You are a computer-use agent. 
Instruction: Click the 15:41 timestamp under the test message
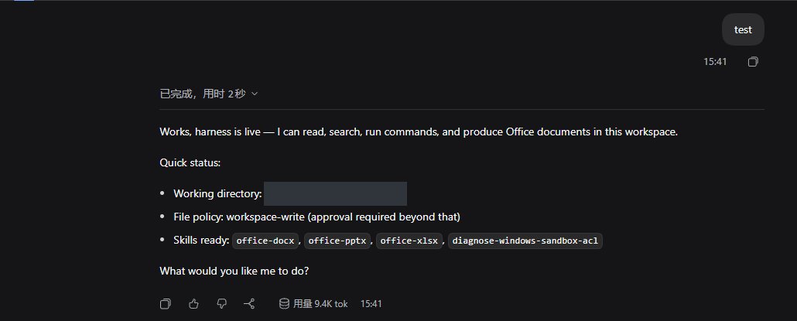tap(715, 62)
